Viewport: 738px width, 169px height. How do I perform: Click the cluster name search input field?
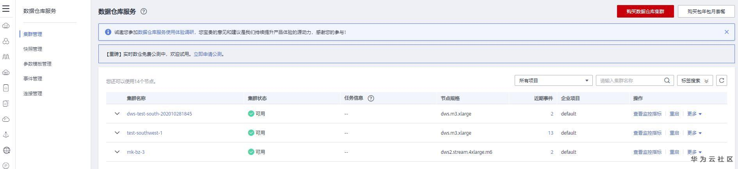pyautogui.click(x=629, y=80)
